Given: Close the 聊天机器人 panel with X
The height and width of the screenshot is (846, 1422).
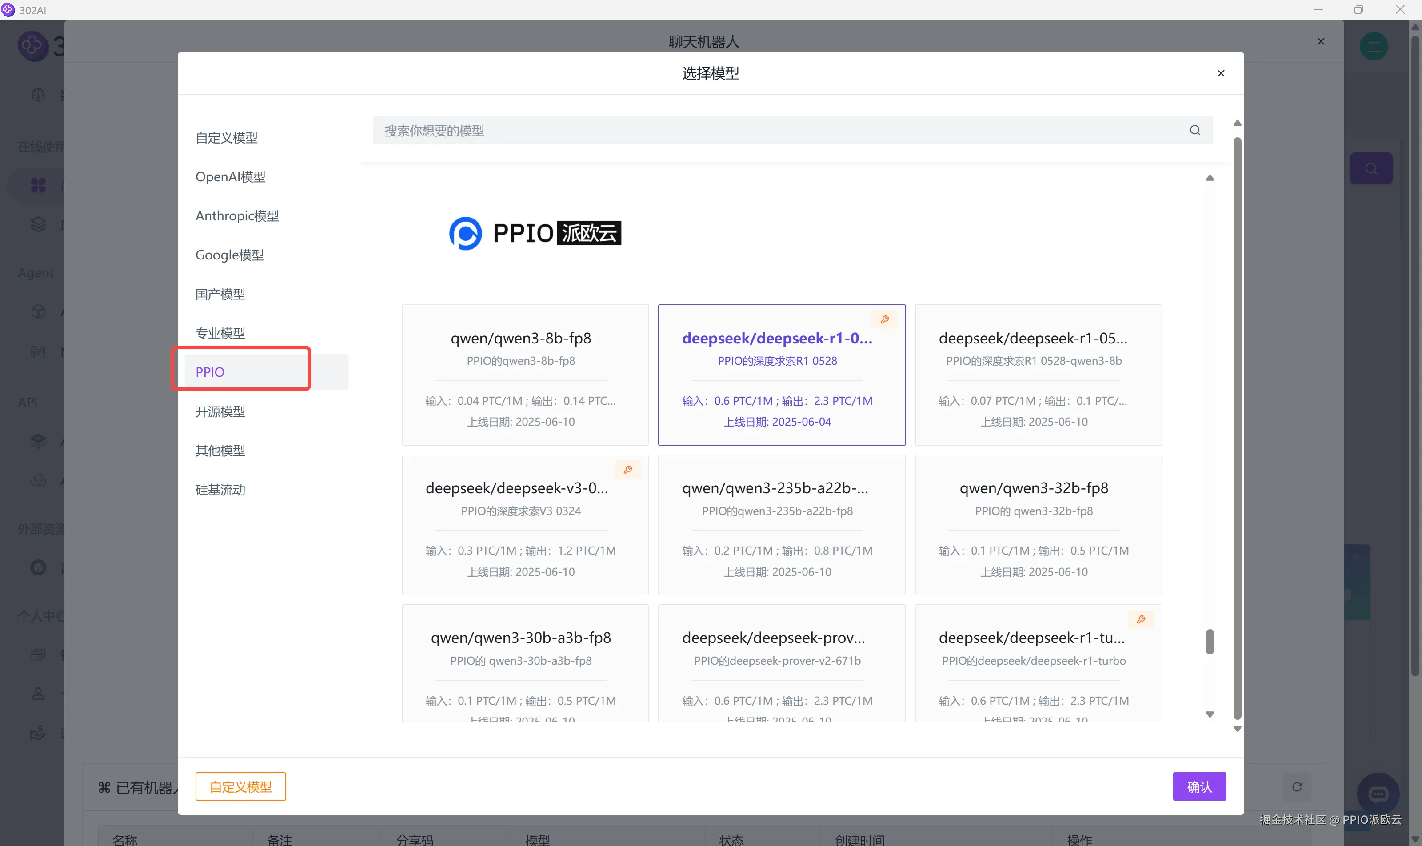Looking at the screenshot, I should tap(1321, 41).
